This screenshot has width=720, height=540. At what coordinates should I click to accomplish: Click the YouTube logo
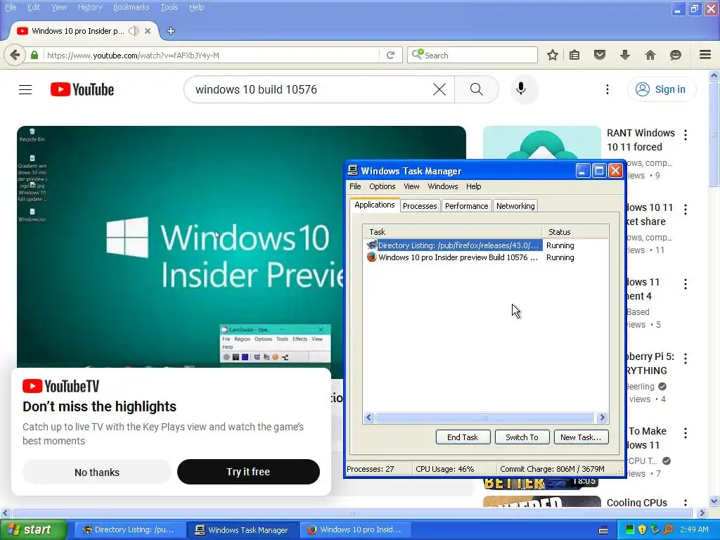pyautogui.click(x=82, y=89)
